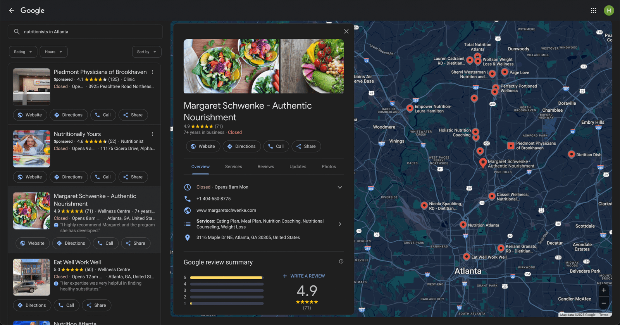The width and height of the screenshot is (620, 325).
Task: Click the search magnifier icon
Action: (17, 32)
